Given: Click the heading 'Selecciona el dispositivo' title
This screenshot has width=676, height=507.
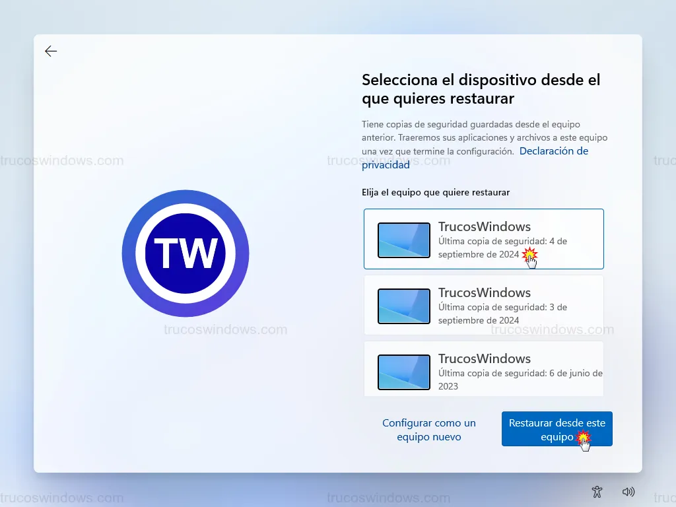Looking at the screenshot, I should point(481,89).
